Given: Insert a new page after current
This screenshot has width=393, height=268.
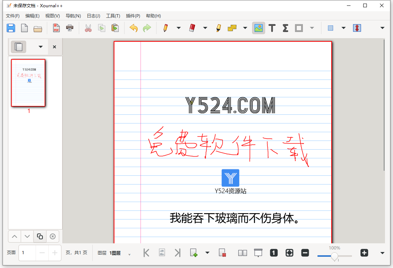Looking at the screenshot, I should pyautogui.click(x=194, y=253).
